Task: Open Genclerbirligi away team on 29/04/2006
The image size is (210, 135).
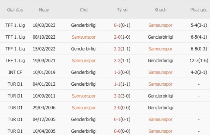Action: 160,108
